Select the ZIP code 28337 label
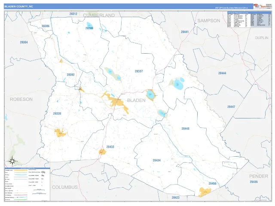The height and width of the screenshot is (206, 275). tap(139, 71)
